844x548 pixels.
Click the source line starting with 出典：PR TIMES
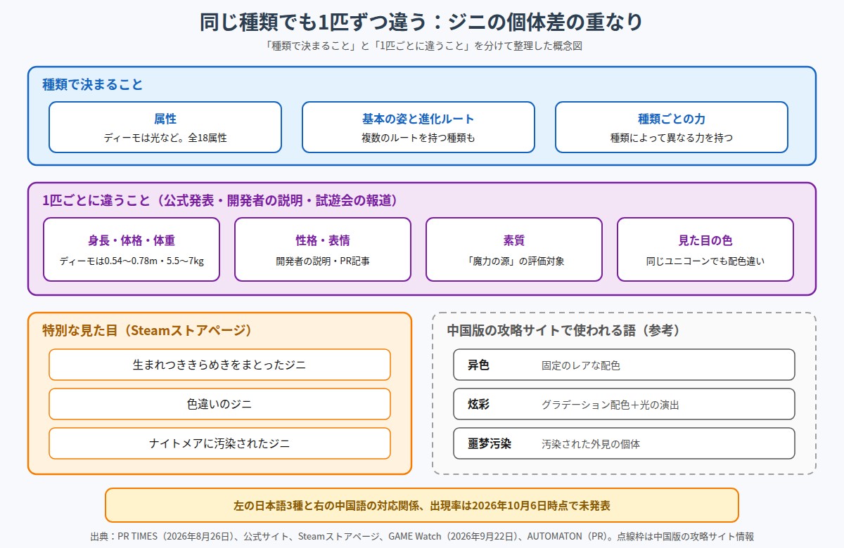[x=422, y=536]
